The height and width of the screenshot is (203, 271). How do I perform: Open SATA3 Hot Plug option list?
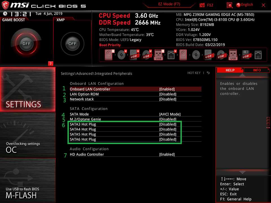pos(167,124)
